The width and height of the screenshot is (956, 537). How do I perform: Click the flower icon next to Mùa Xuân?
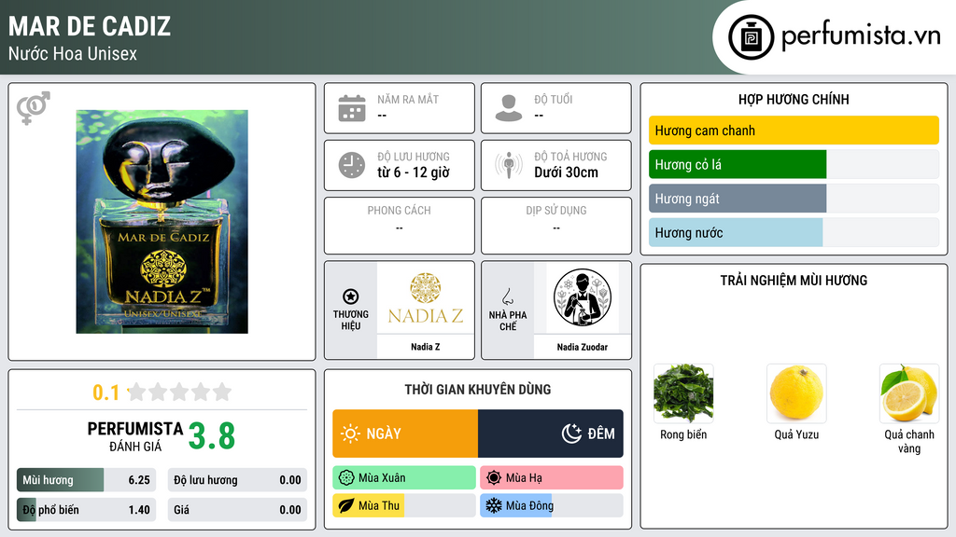(x=346, y=478)
